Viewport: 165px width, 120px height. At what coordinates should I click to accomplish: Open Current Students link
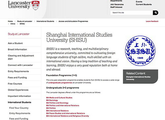pyautogui.click(x=144, y=5)
